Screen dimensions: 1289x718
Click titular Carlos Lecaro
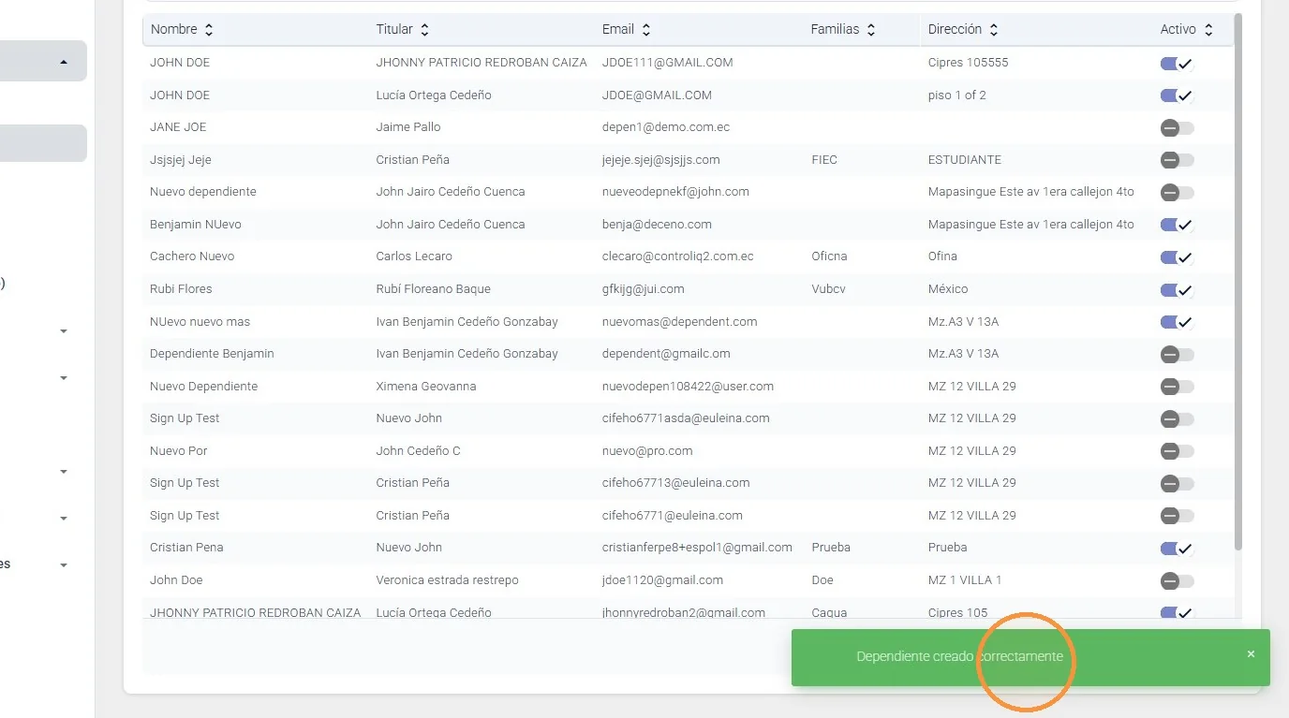point(414,256)
